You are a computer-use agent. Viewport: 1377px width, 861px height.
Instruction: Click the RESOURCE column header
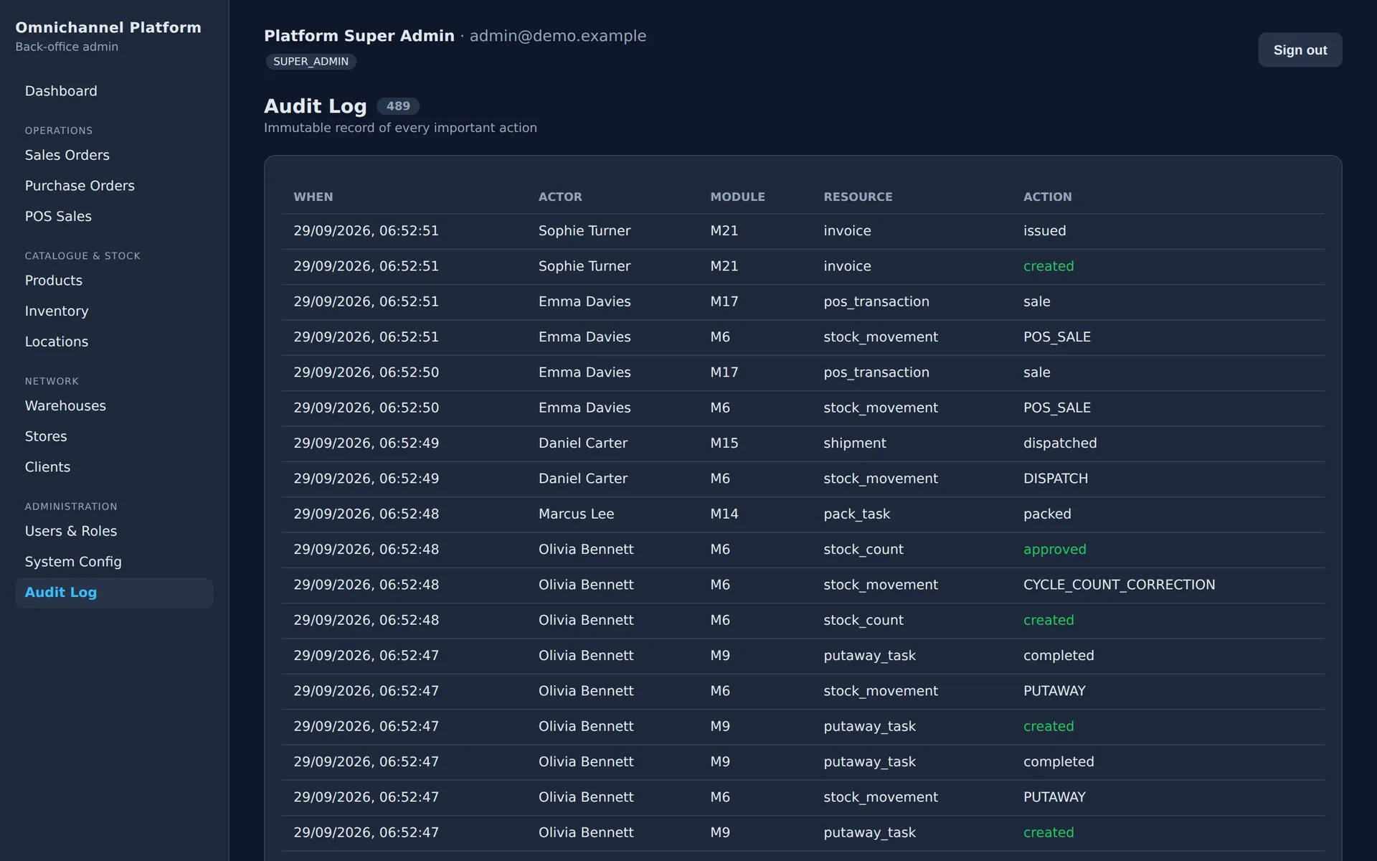pos(858,197)
